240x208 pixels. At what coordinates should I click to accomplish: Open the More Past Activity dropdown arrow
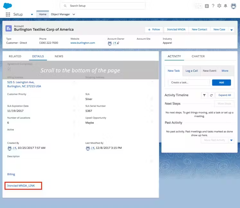click(x=231, y=140)
